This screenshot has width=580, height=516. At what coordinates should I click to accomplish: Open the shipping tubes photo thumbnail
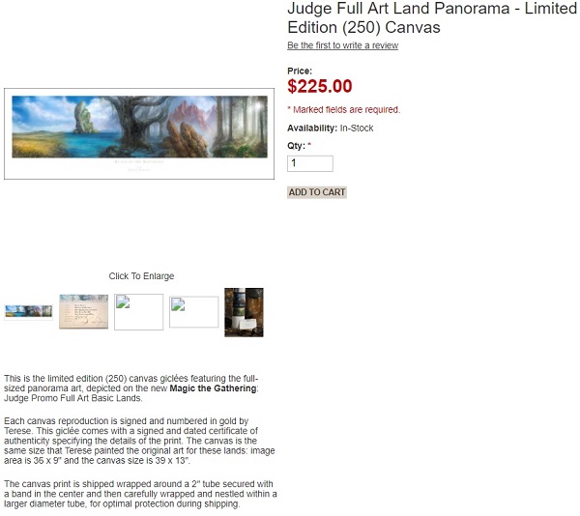click(244, 312)
